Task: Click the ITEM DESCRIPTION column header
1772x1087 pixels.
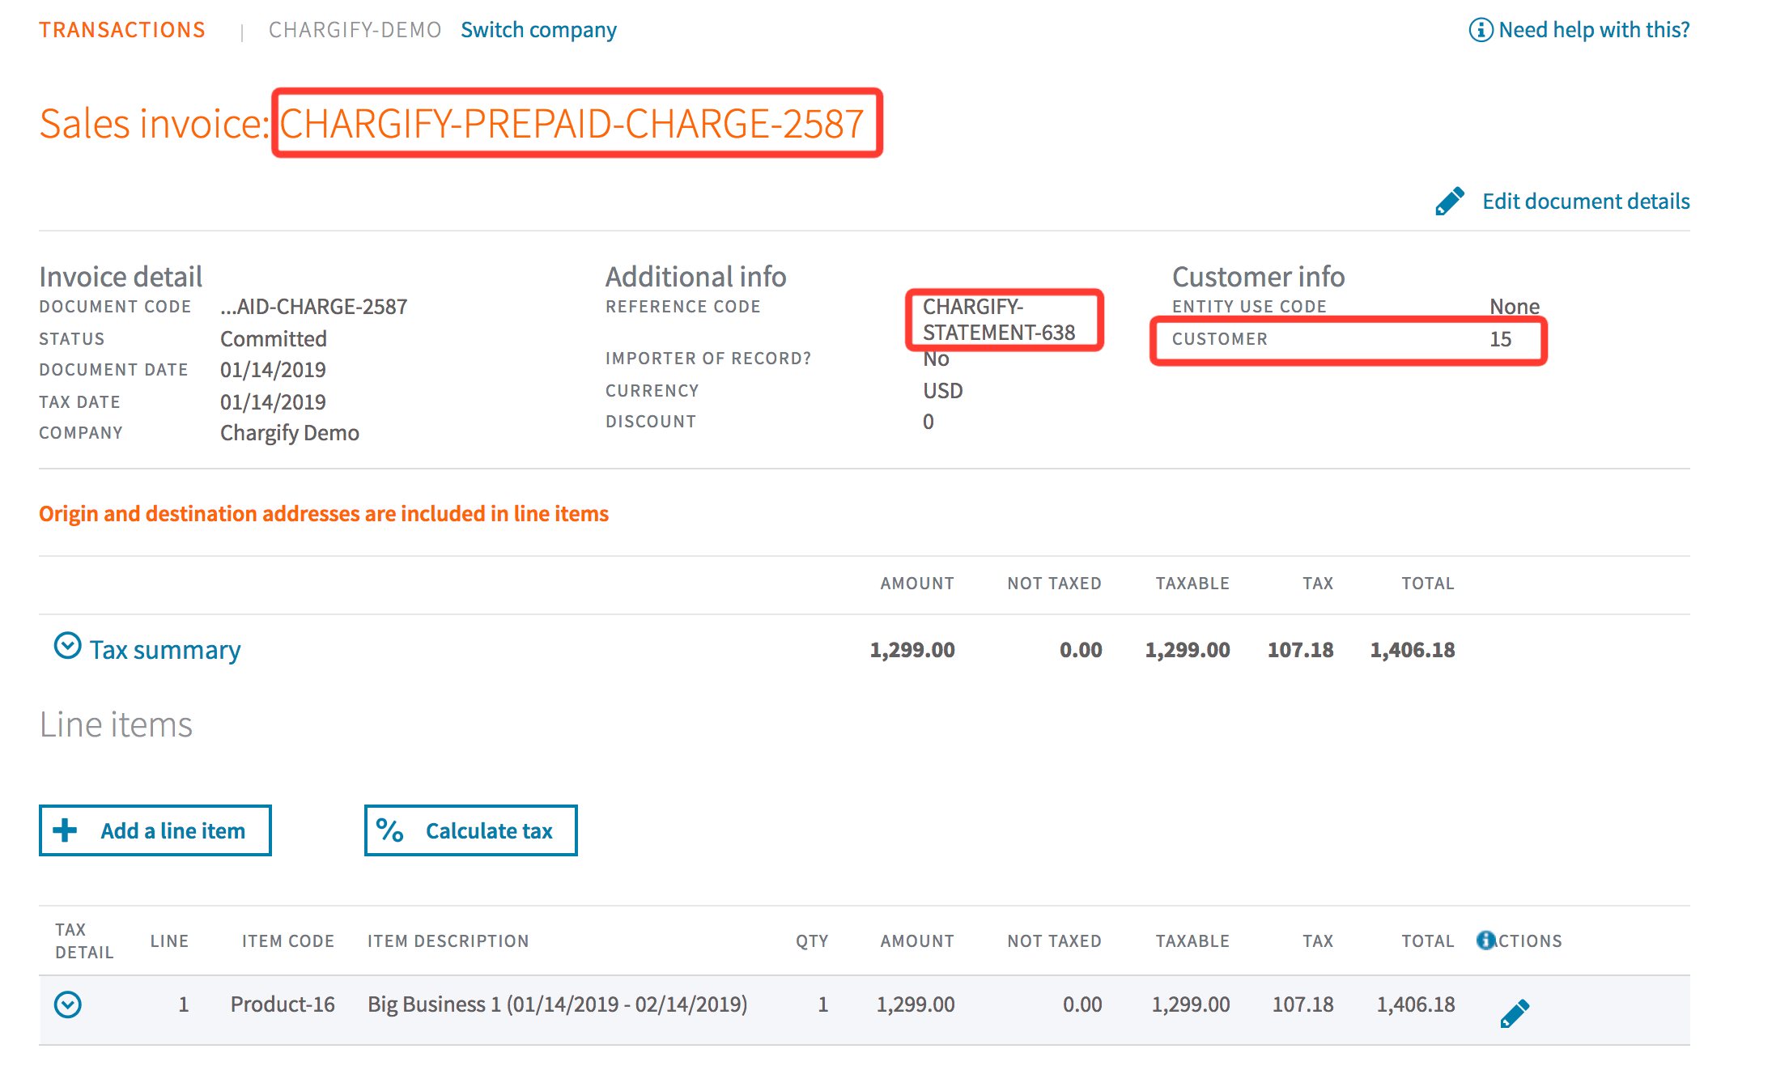Action: [448, 941]
